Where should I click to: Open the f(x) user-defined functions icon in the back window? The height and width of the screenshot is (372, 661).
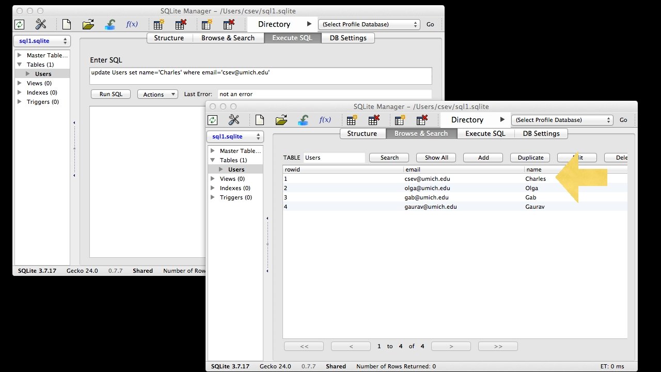(132, 24)
